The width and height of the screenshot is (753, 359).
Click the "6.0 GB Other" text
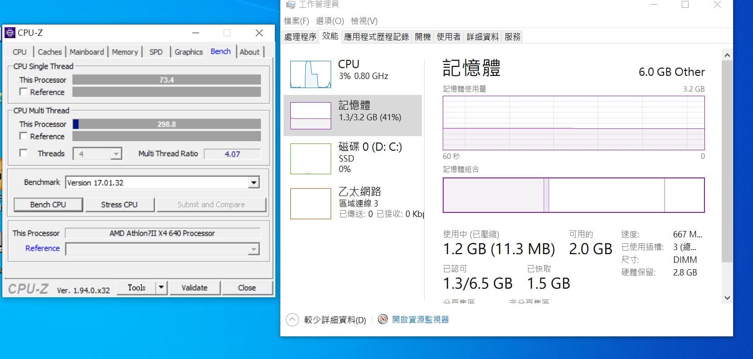tap(671, 72)
